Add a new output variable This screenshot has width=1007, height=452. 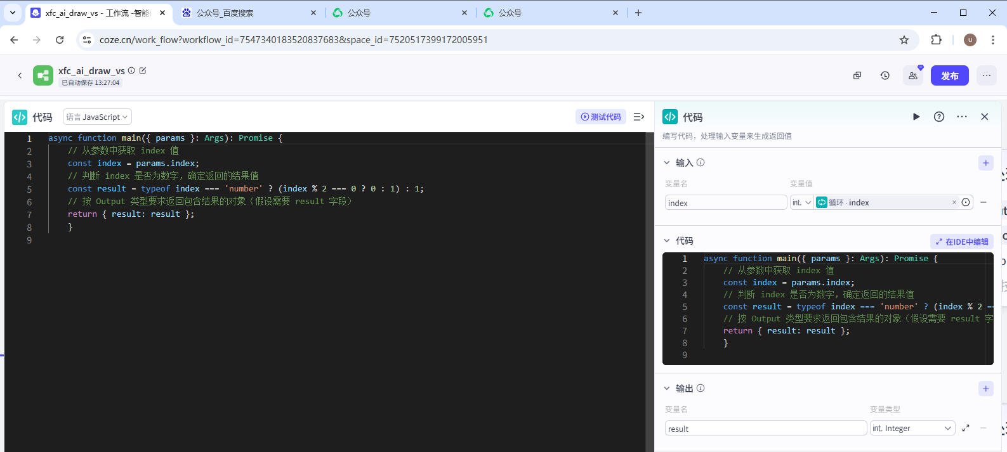pyautogui.click(x=985, y=389)
